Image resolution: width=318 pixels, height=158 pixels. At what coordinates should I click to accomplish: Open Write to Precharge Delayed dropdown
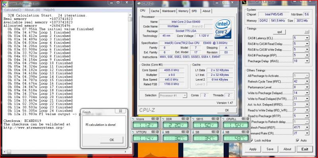(307, 93)
